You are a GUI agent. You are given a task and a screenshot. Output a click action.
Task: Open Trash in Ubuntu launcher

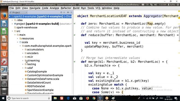[4, 91]
